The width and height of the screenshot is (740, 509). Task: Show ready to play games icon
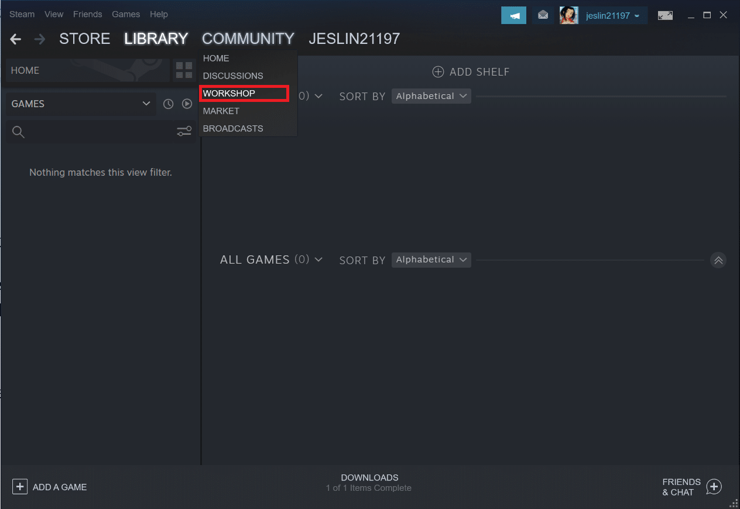[x=187, y=104]
